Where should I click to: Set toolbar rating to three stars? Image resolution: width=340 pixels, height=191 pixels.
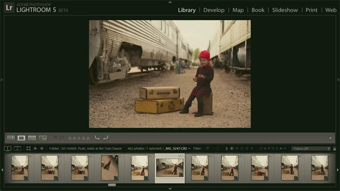click(x=79, y=138)
